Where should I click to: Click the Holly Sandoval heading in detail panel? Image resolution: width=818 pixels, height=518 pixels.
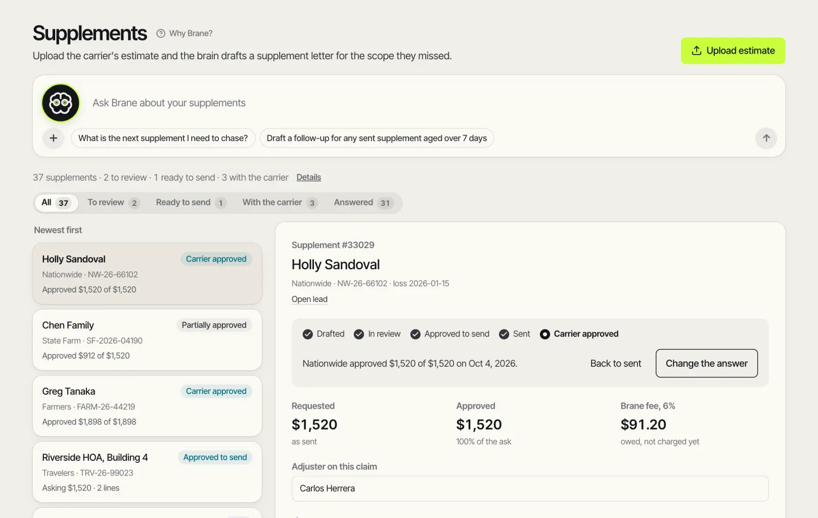pos(335,265)
